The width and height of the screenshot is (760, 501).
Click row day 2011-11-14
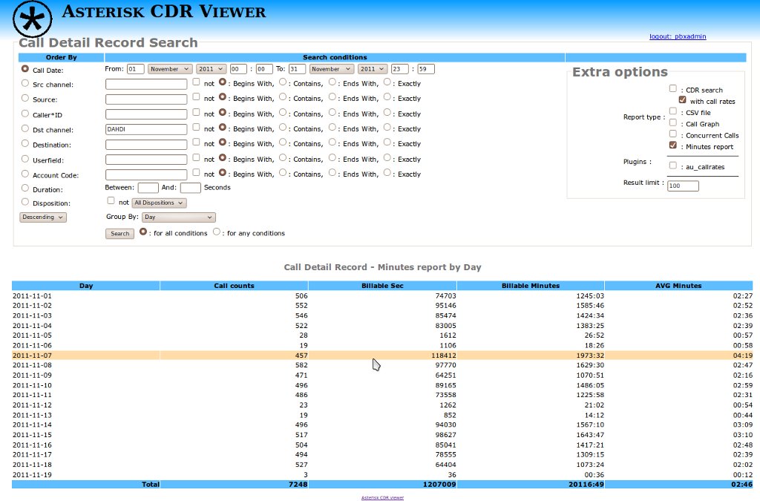point(32,425)
